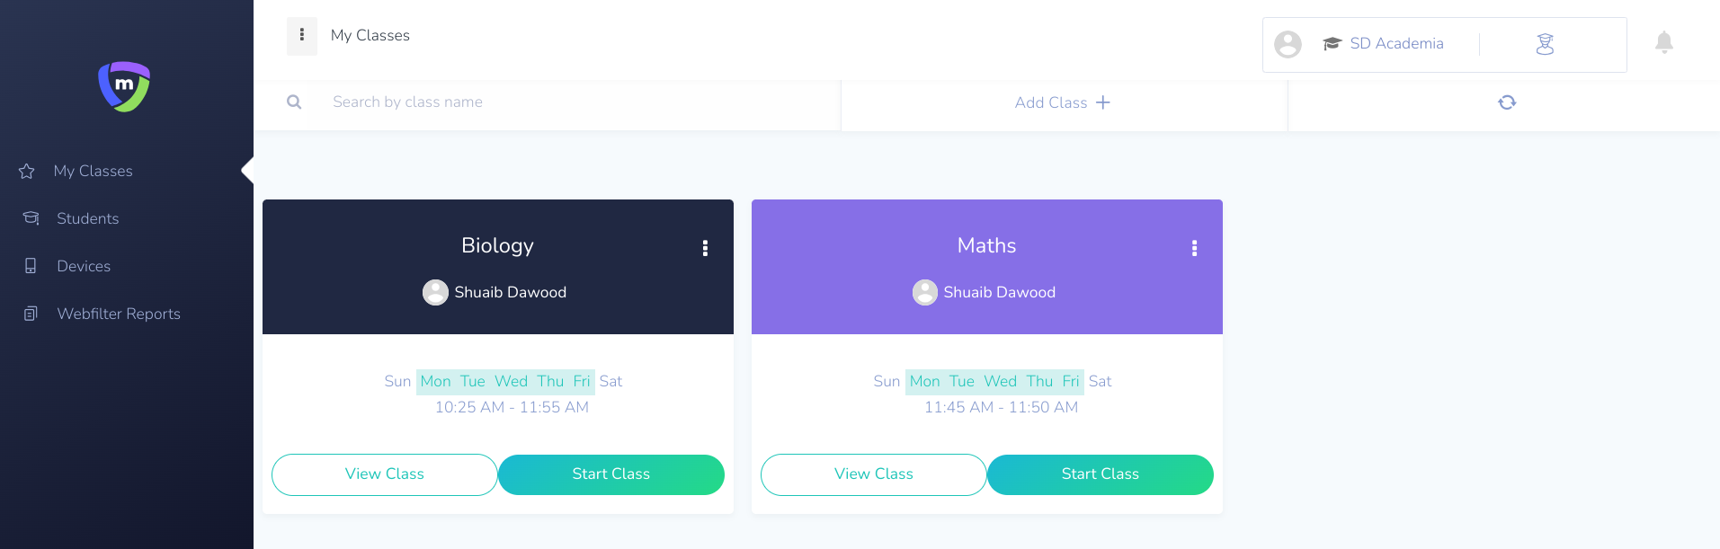Click the user avatar in header
Viewport: 1720px width, 549px height.
[x=1288, y=44]
